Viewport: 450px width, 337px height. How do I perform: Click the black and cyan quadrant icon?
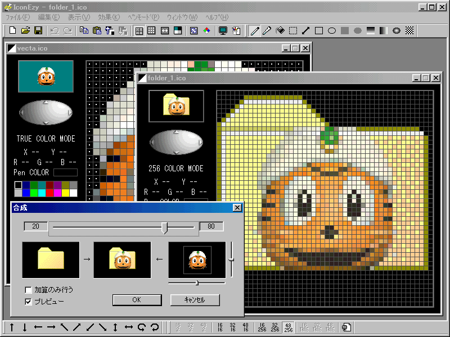(x=178, y=31)
